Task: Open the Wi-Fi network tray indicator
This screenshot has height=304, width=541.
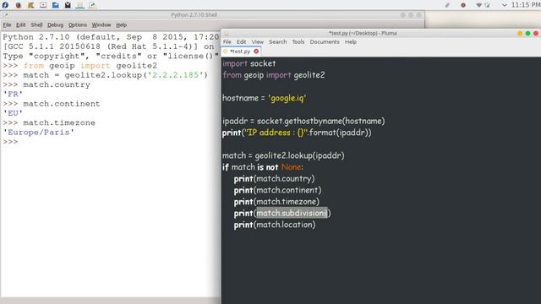Action: pyautogui.click(x=479, y=5)
